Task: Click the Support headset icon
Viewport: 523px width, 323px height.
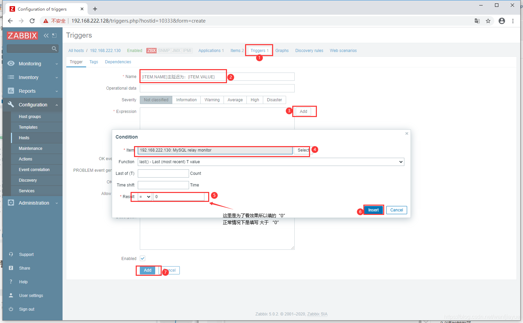Action: point(11,254)
